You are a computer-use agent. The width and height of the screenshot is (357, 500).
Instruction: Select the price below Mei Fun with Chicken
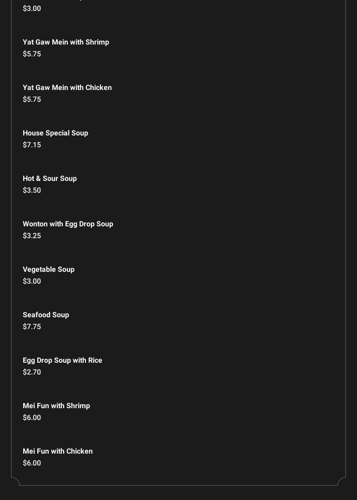tap(32, 463)
